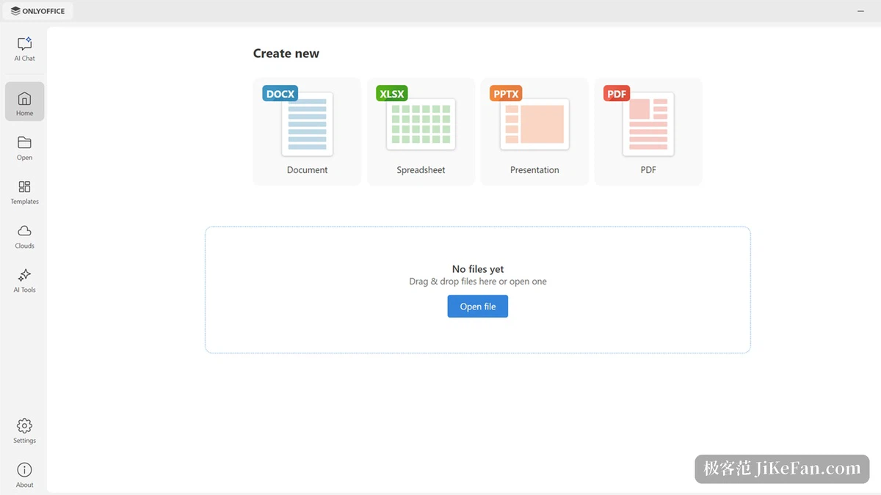
Task: Browse the Templates sidebar section
Action: point(24,191)
